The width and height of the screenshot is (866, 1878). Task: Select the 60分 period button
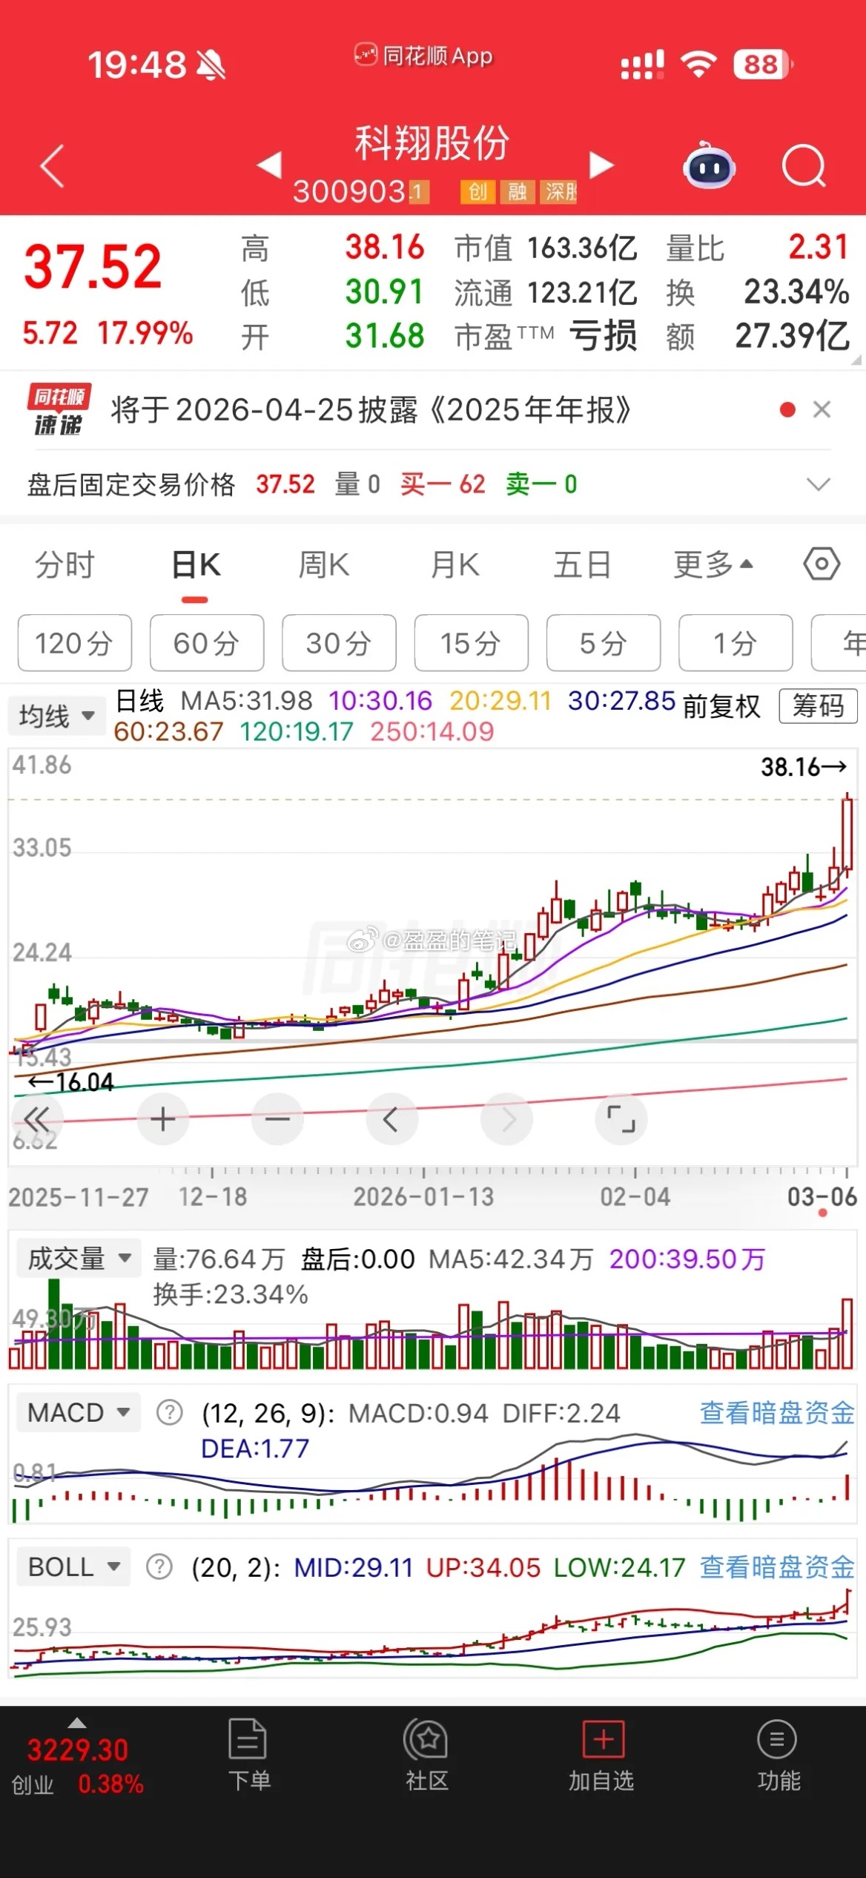tap(207, 643)
